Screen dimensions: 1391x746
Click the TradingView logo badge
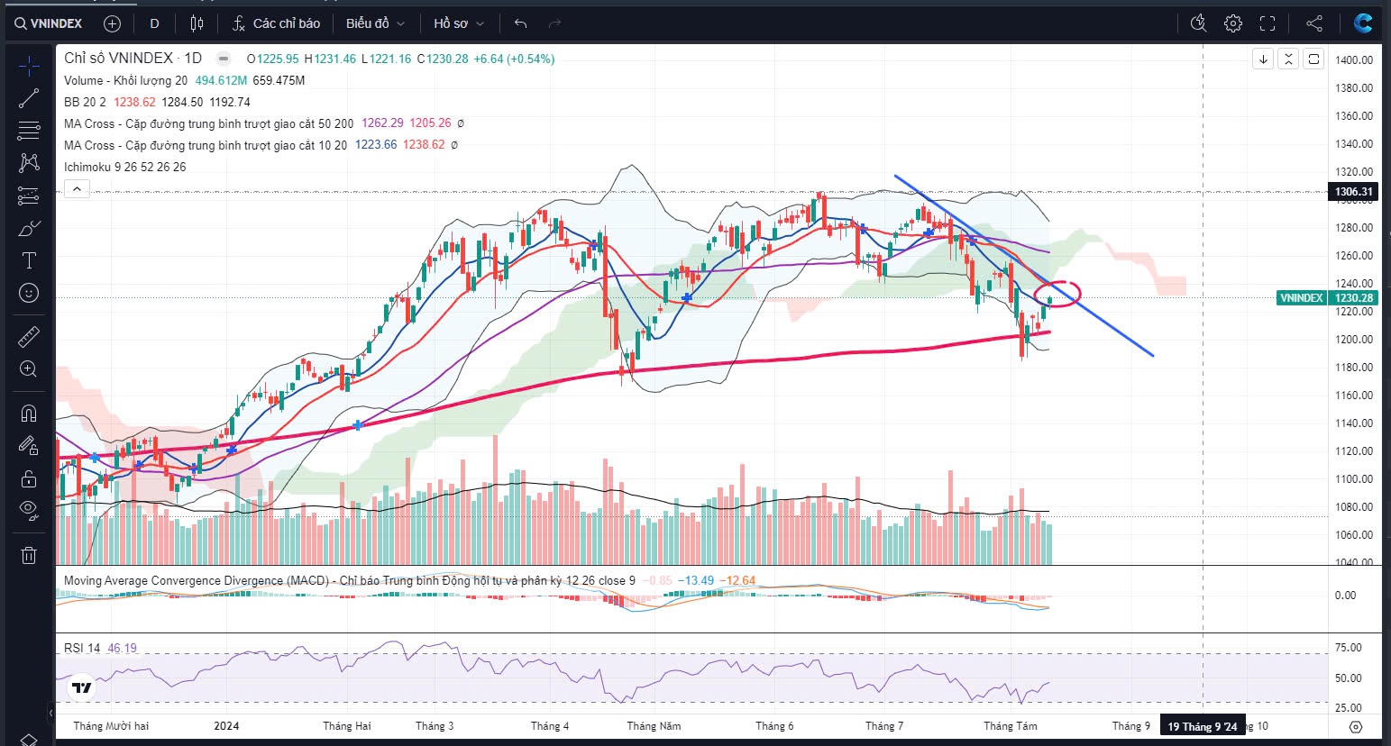pos(82,688)
